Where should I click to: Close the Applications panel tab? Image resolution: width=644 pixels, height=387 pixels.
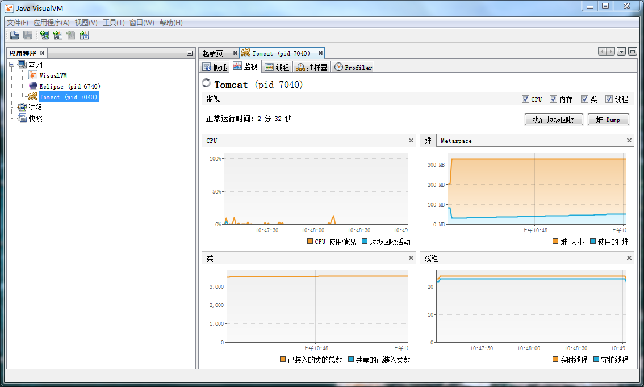42,53
